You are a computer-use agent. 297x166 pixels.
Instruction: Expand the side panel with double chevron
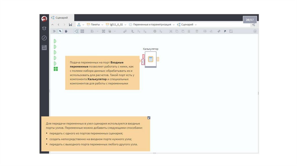pos(54,31)
